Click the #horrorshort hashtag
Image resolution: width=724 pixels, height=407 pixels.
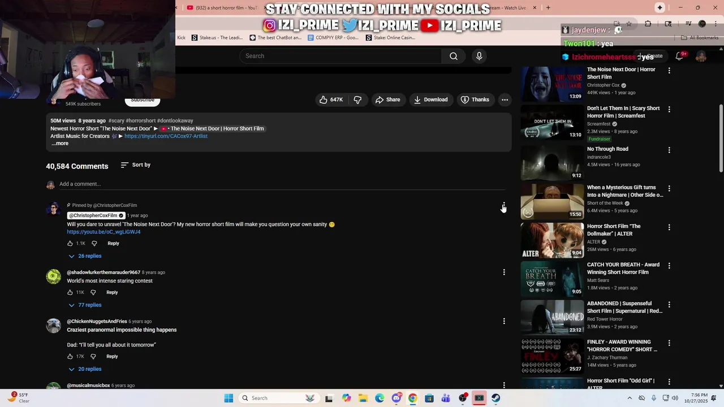coord(140,120)
